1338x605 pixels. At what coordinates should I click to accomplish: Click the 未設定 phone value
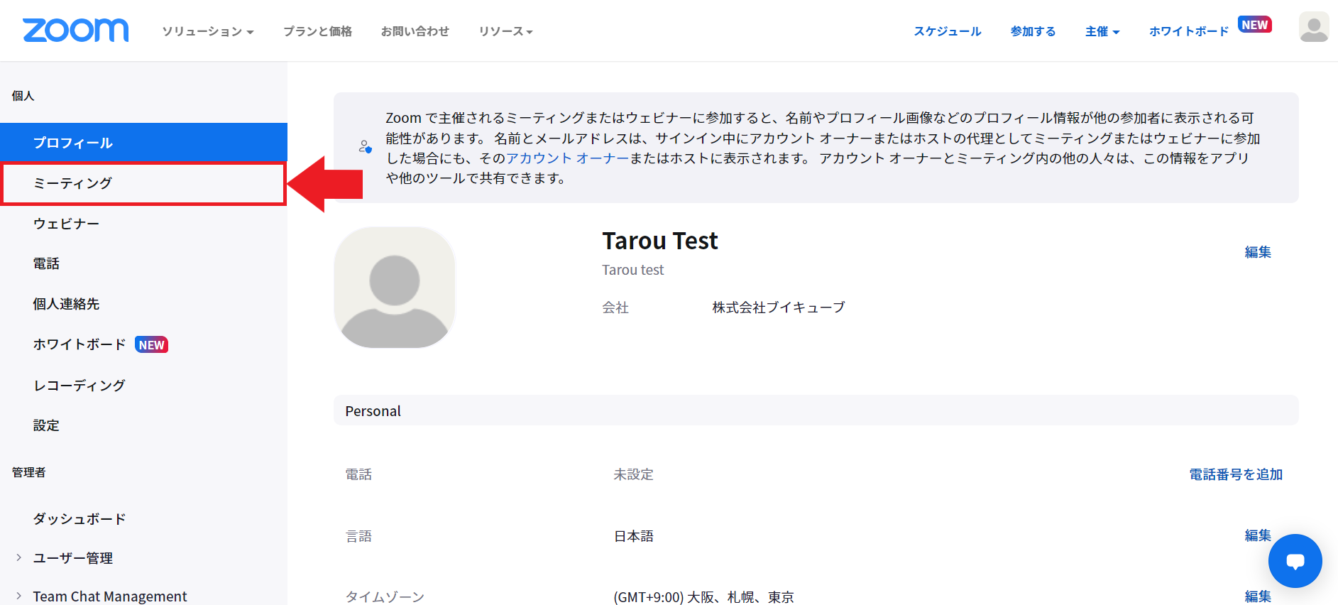(633, 474)
